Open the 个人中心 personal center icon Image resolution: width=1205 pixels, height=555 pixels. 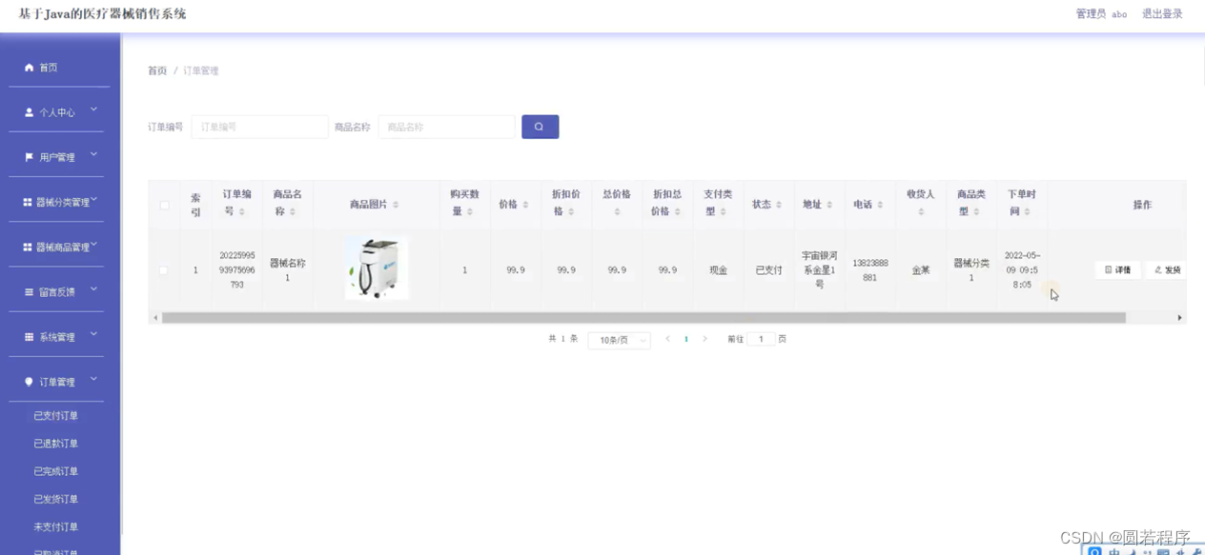tap(29, 111)
